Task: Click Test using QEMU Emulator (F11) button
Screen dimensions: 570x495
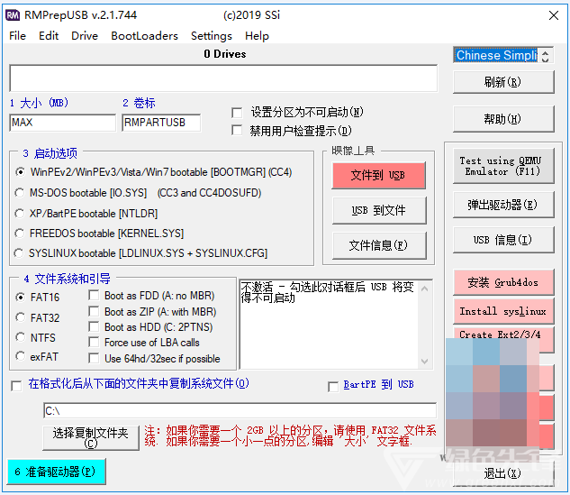Action: click(x=503, y=166)
